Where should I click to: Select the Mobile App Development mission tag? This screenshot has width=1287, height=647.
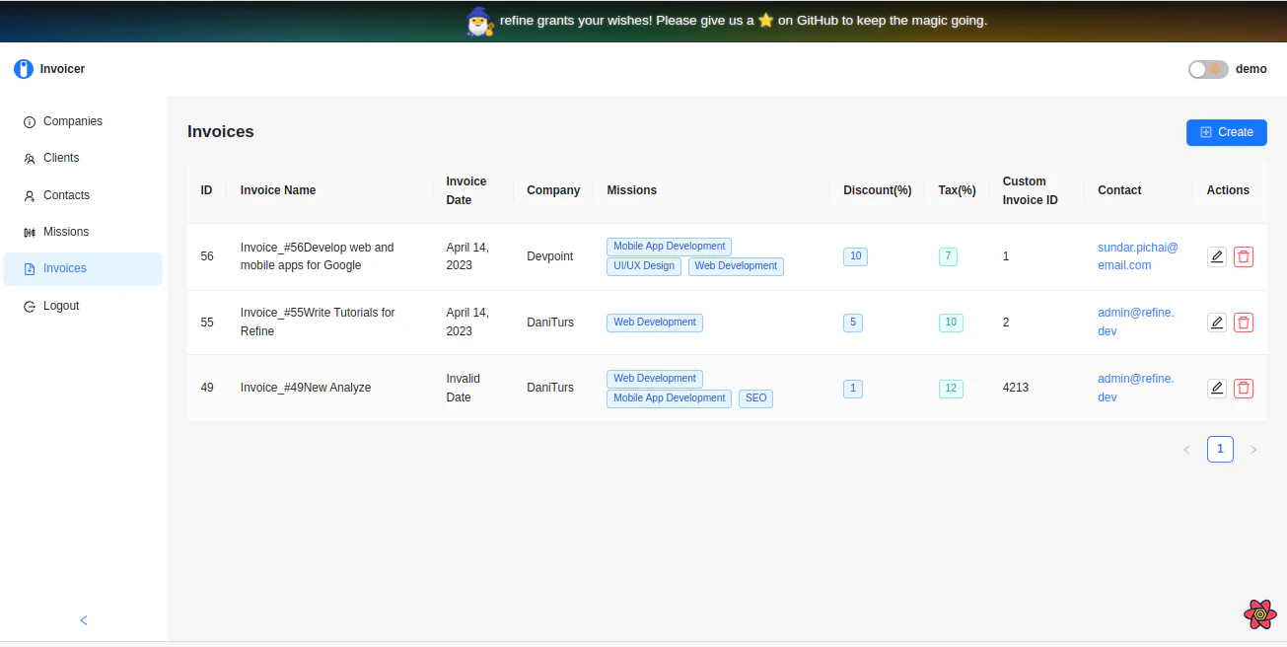[669, 246]
